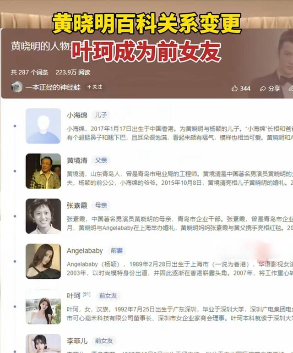Follow the author with +关注

coord(95,87)
